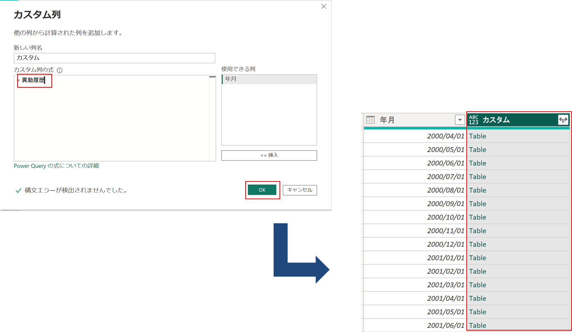Open the Table link in the 2001/05/01 row
Viewport: 572px width, 332px height.
pos(477,312)
